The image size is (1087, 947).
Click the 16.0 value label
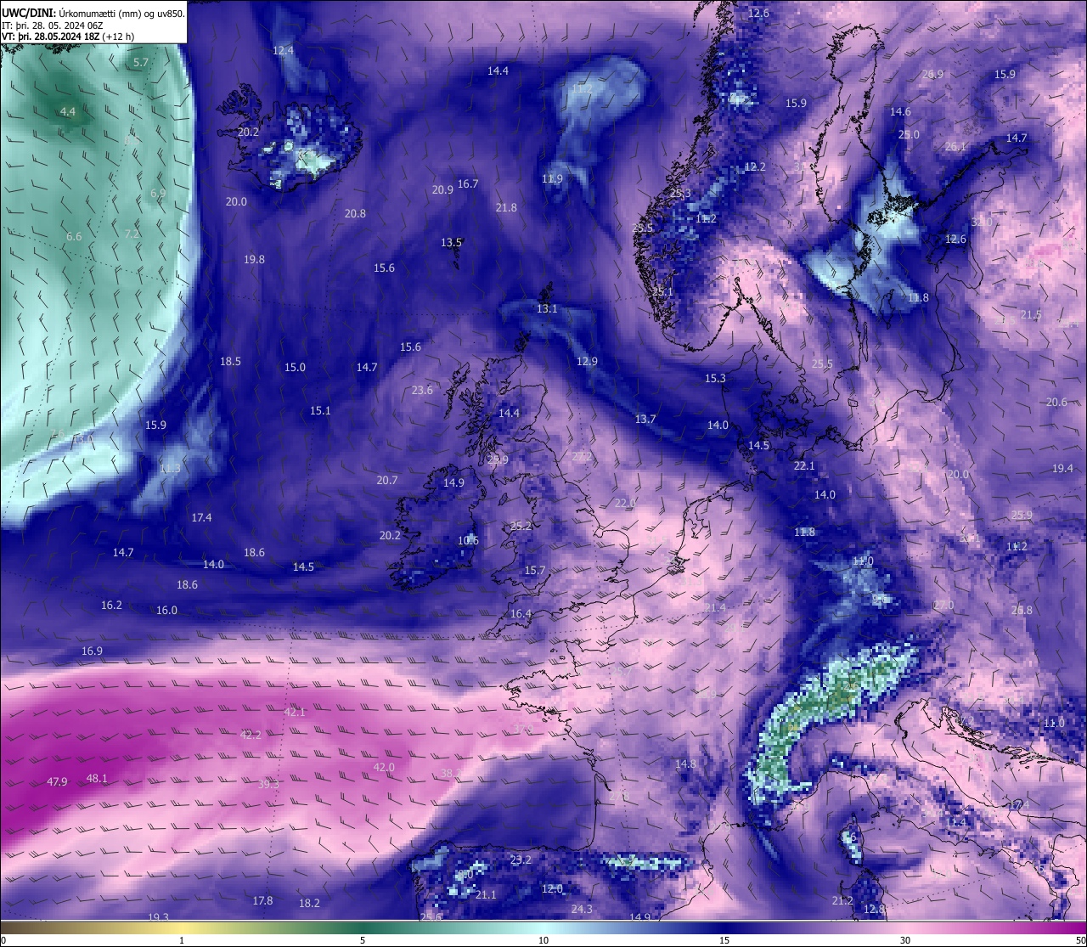pyautogui.click(x=166, y=610)
